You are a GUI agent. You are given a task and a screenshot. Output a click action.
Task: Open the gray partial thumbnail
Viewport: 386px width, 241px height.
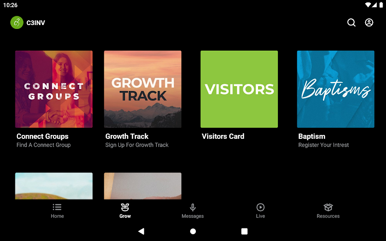coord(143,186)
